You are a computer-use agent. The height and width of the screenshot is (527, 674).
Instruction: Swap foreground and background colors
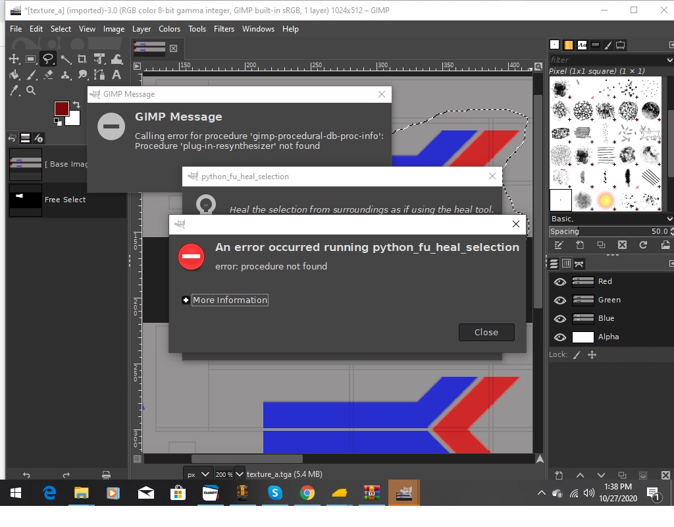[x=76, y=105]
